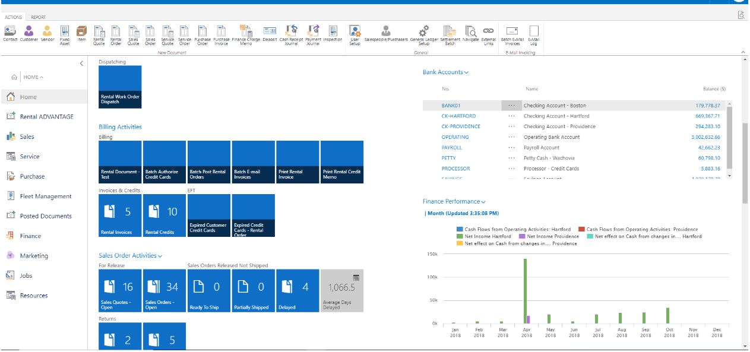
Task: Click the Rental Work Order Dispatch tile
Action: [x=119, y=86]
